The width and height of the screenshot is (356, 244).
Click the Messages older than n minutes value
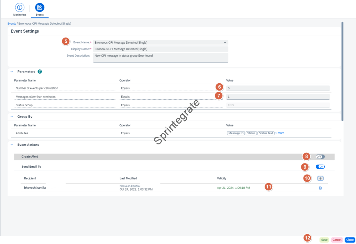277,96
